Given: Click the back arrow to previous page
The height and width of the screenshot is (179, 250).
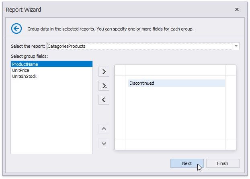Looking at the screenshot, I should coord(16,28).
